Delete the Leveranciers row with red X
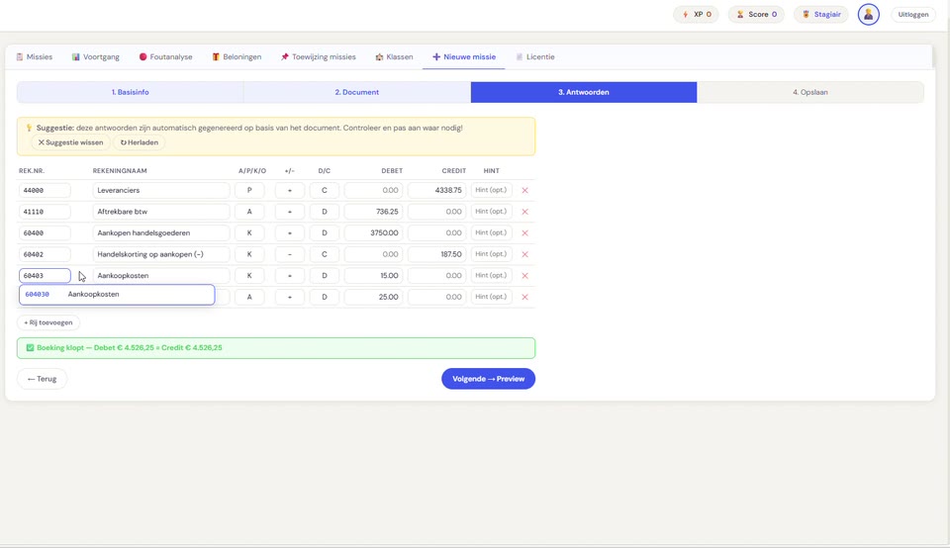The image size is (950, 548). [x=524, y=190]
